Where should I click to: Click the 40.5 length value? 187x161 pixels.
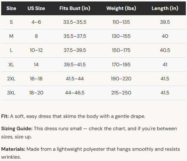tap(165, 50)
